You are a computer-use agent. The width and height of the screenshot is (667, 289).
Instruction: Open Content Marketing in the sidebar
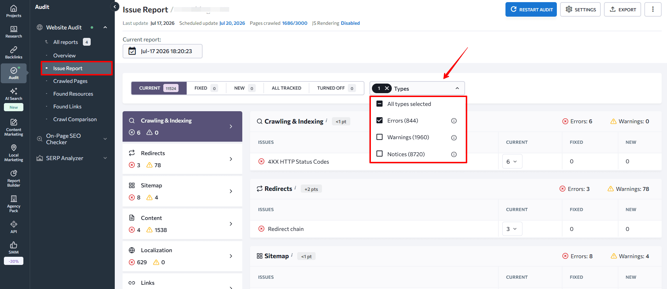(x=13, y=127)
